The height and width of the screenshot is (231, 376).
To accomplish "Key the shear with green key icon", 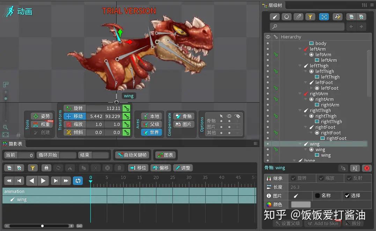I will (x=126, y=132).
